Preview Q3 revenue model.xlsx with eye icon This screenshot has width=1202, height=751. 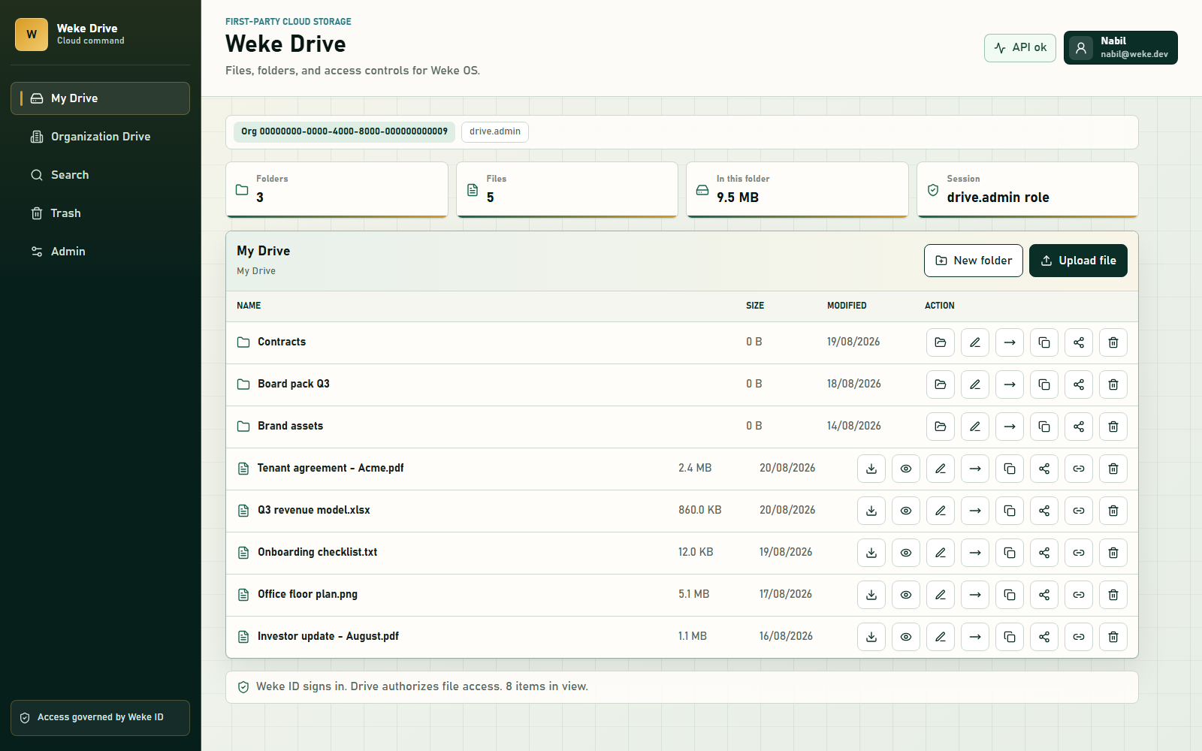(x=906, y=511)
